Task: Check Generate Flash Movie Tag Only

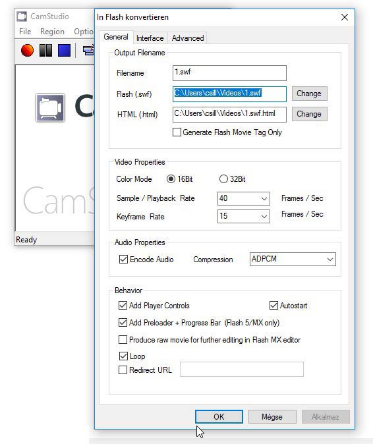Action: pos(177,132)
